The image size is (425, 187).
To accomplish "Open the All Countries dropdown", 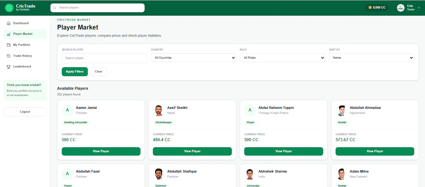I will (x=193, y=58).
